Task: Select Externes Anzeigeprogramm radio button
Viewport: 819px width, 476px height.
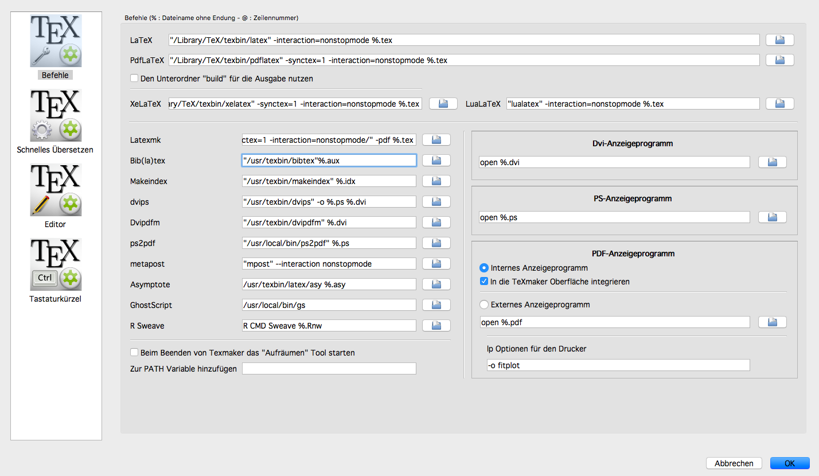Action: [484, 305]
